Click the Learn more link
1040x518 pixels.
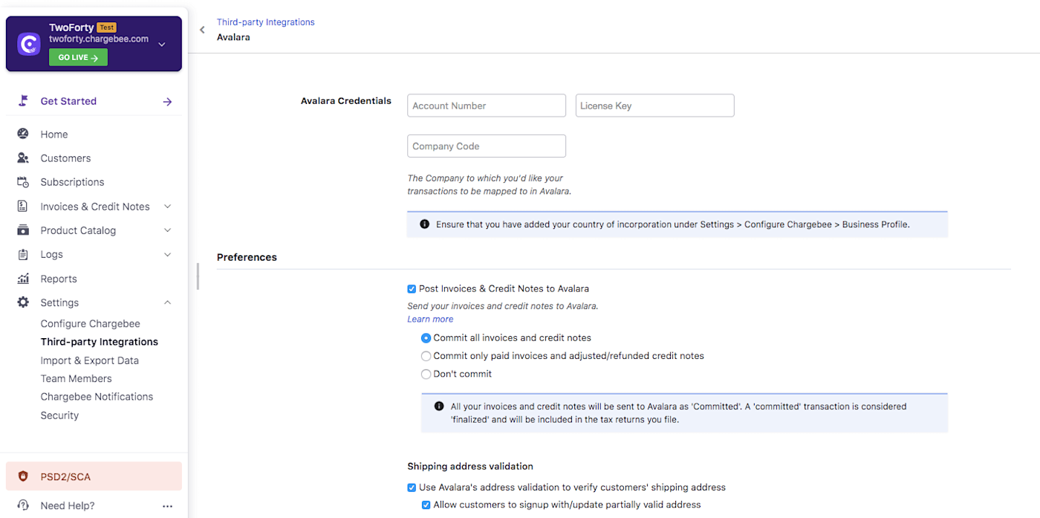pos(430,320)
